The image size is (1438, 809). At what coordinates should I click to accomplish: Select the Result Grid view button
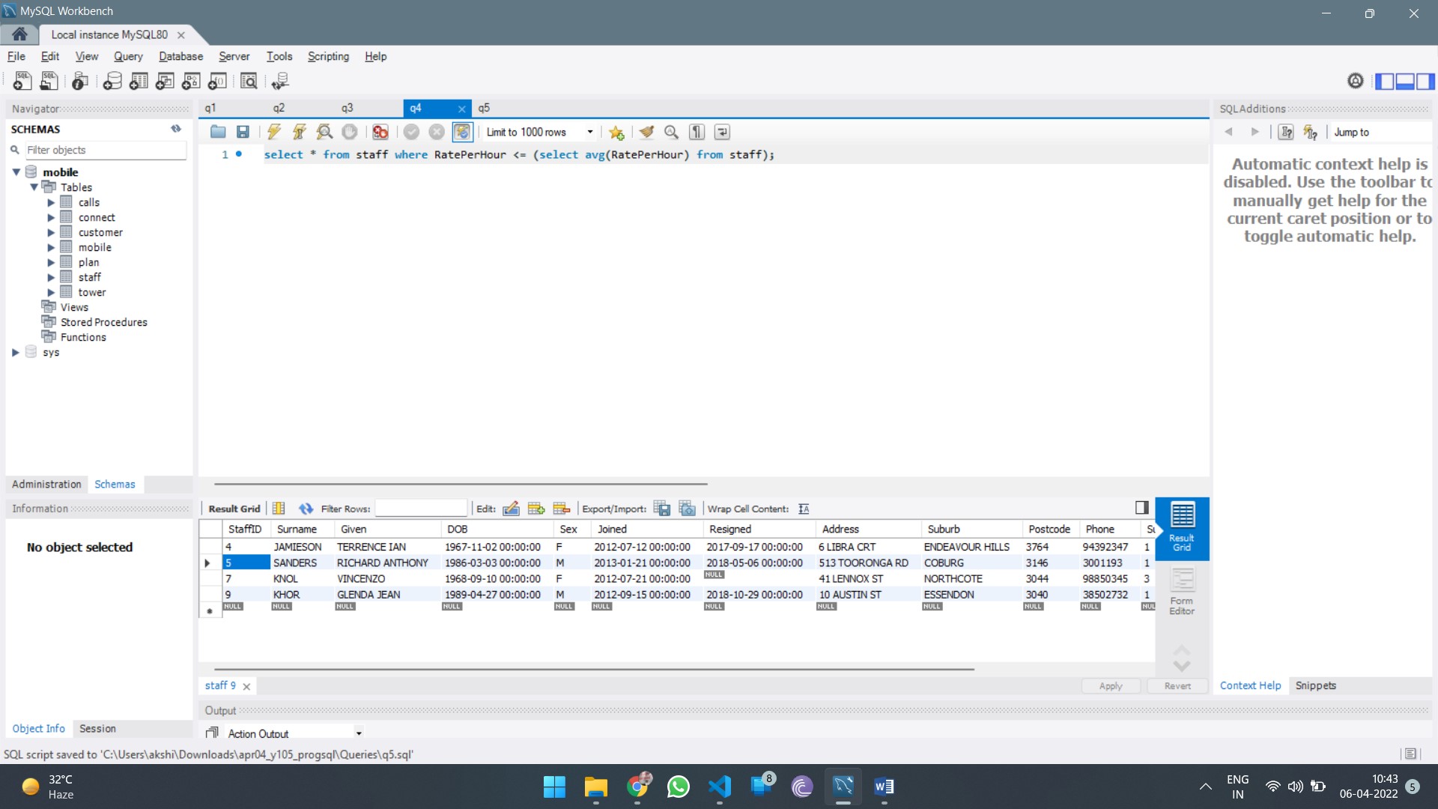(1182, 528)
